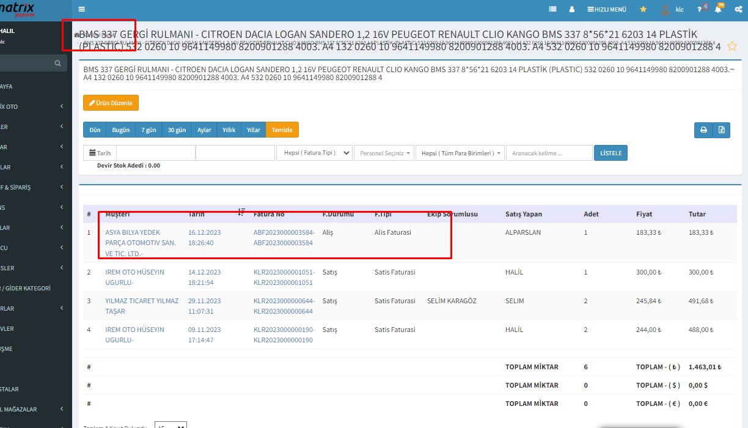
Task: Open the user profile icon in header
Action: (x=572, y=9)
